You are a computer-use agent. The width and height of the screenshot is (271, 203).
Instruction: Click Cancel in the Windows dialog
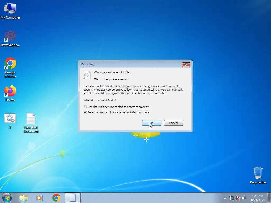point(174,123)
